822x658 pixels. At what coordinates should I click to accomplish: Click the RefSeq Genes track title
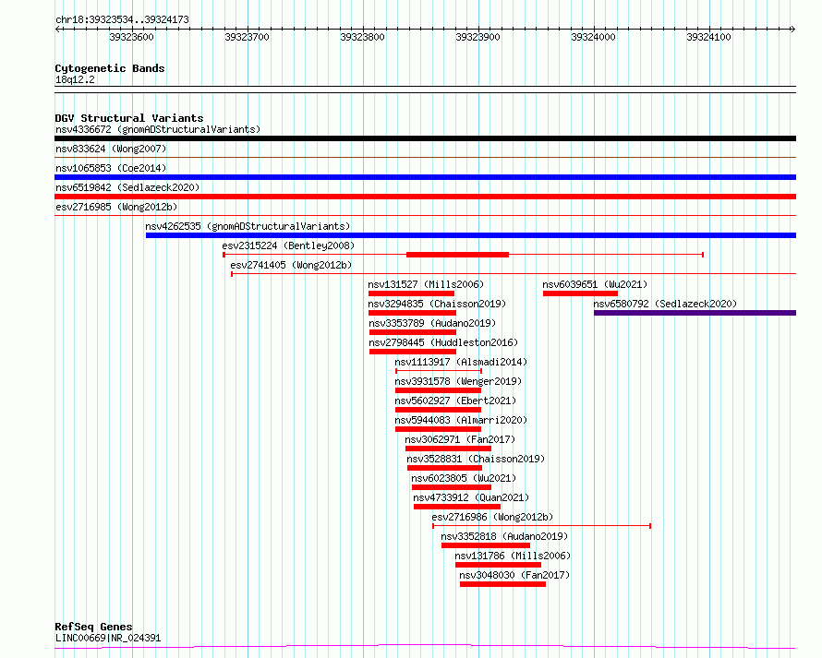point(93,627)
